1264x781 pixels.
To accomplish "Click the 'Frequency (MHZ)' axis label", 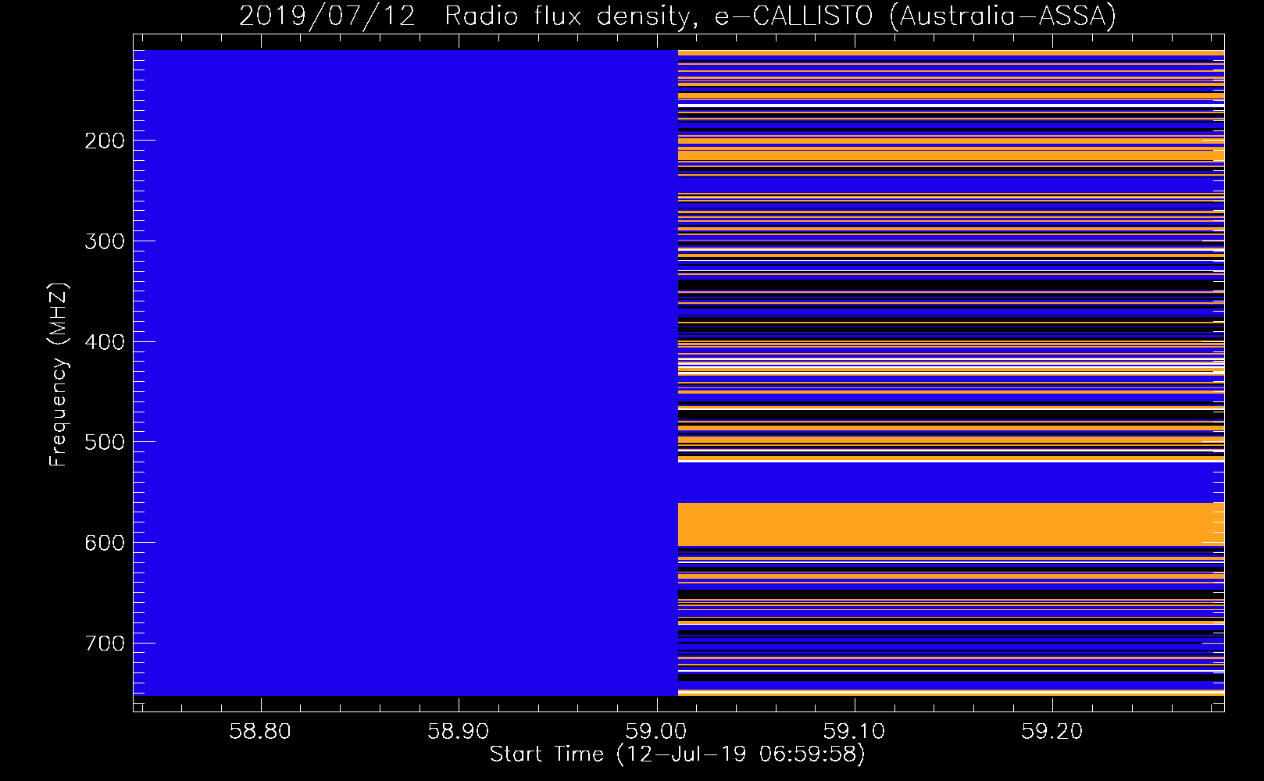I will tap(58, 375).
